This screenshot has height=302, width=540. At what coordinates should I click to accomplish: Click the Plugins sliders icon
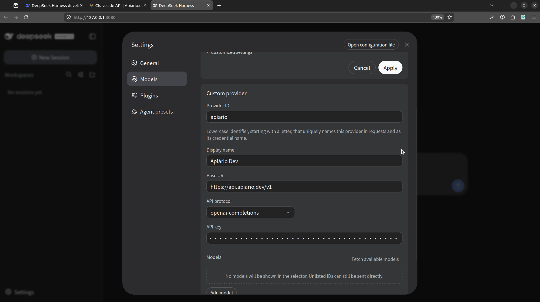pos(134,95)
